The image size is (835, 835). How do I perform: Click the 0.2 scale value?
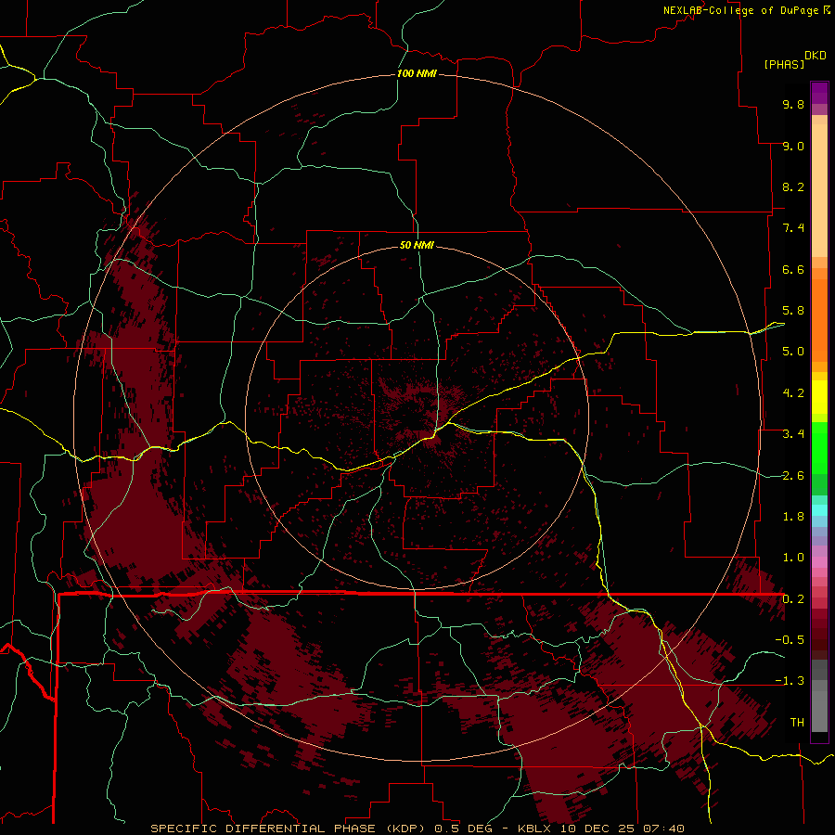(793, 599)
